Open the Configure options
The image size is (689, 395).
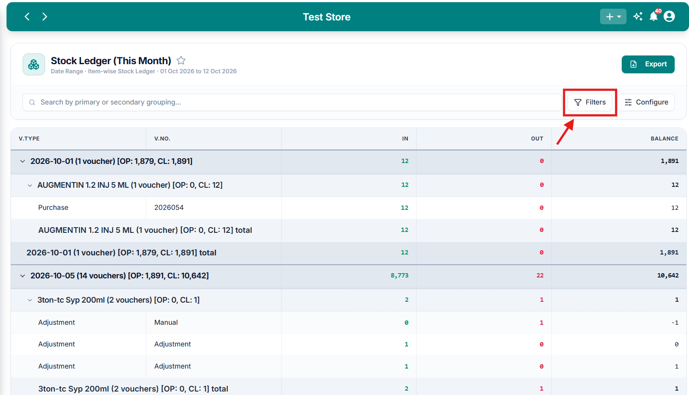646,102
